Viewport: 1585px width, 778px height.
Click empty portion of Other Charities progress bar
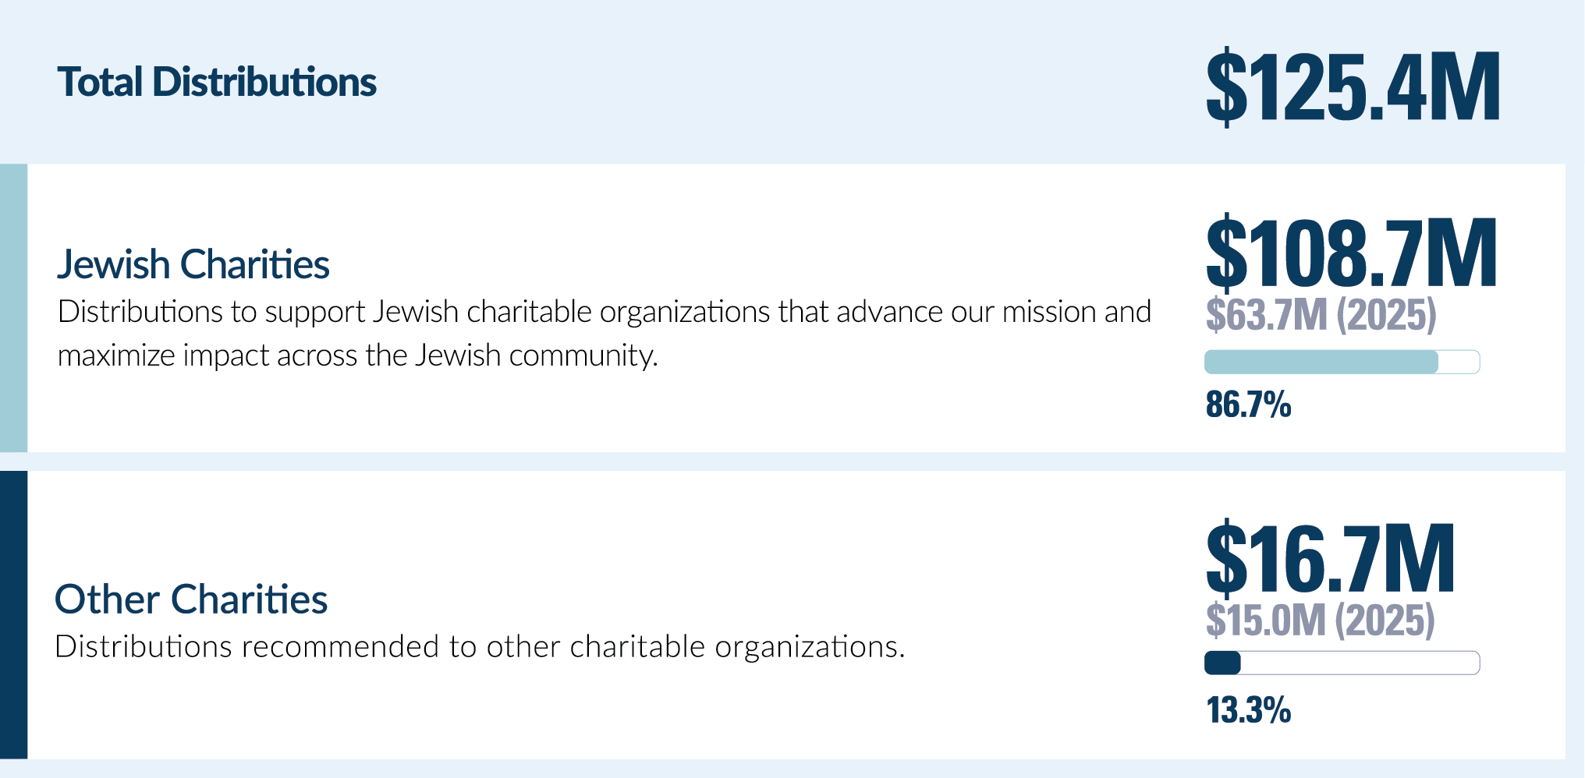(x=1360, y=663)
